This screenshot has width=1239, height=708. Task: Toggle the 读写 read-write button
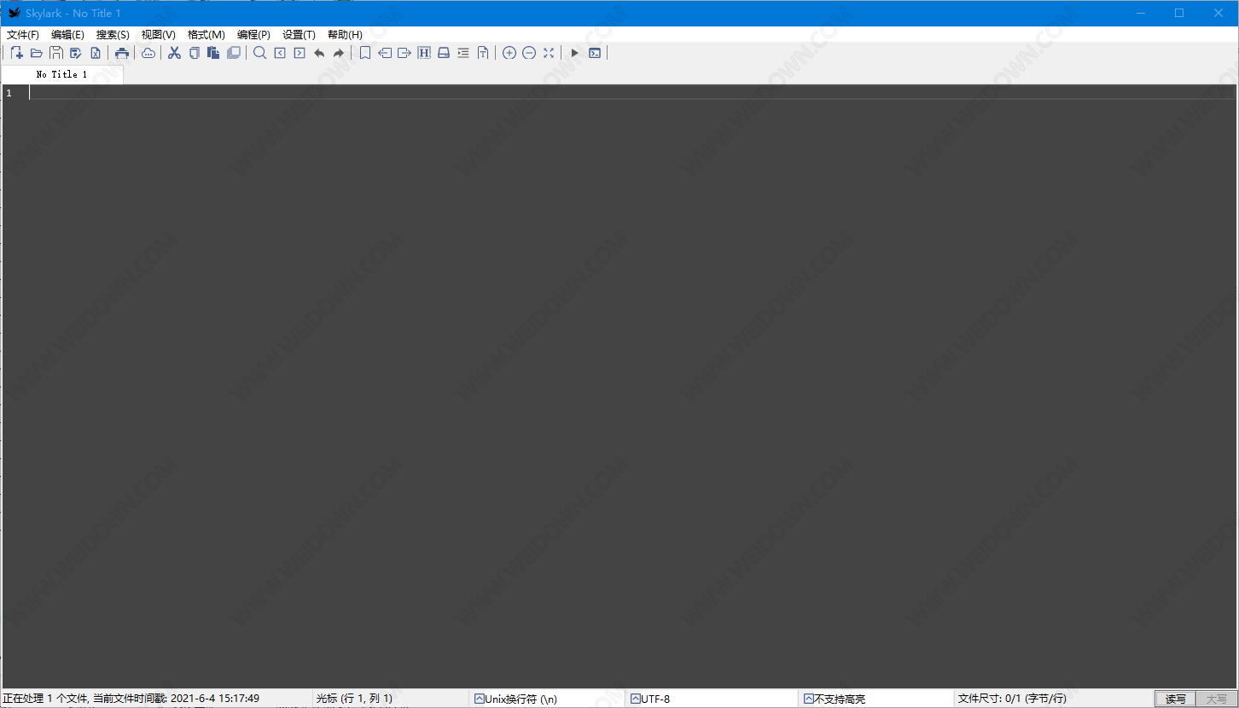tap(1175, 699)
